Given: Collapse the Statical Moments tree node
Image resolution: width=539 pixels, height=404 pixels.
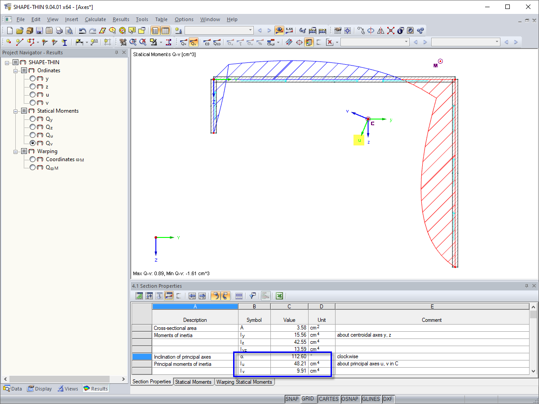Looking at the screenshot, I should coord(16,111).
